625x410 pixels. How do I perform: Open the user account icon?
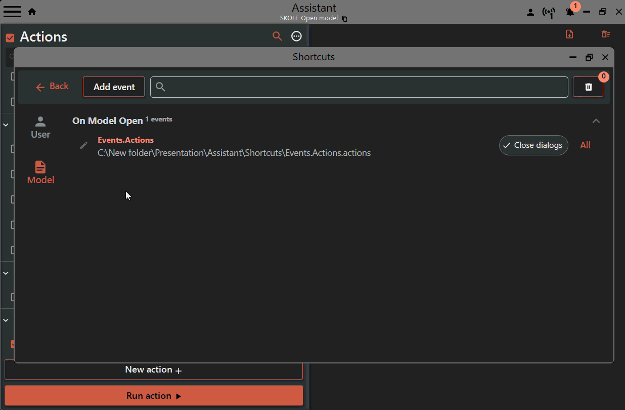click(x=530, y=12)
